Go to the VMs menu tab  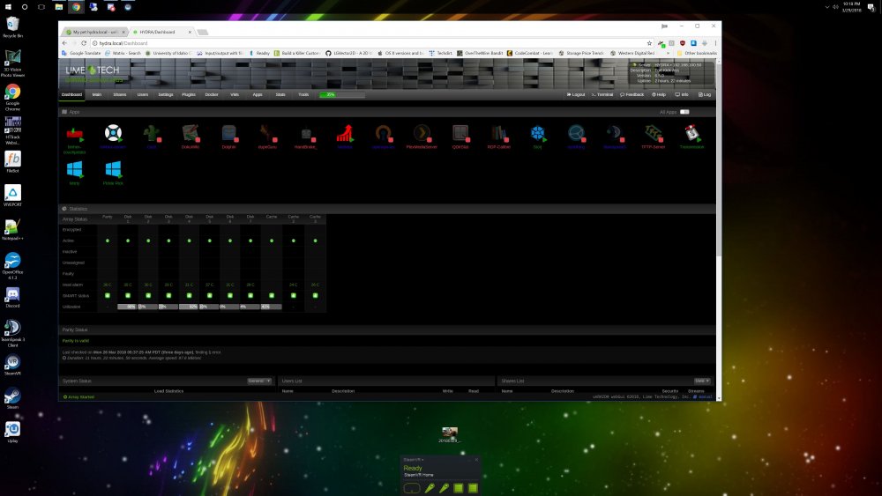(x=235, y=94)
